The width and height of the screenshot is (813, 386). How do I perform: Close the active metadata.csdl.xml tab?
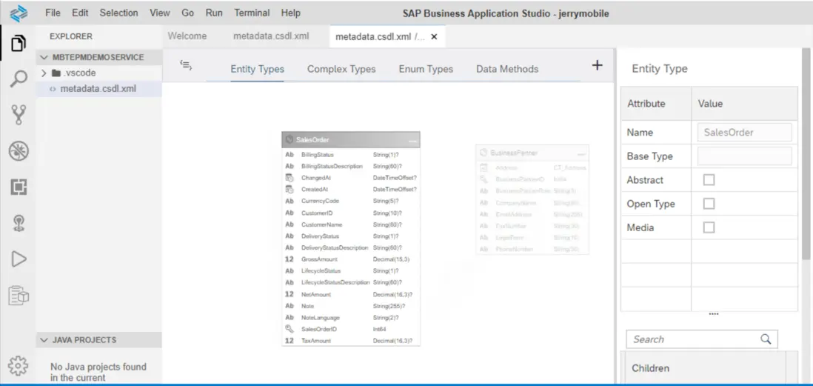point(434,36)
